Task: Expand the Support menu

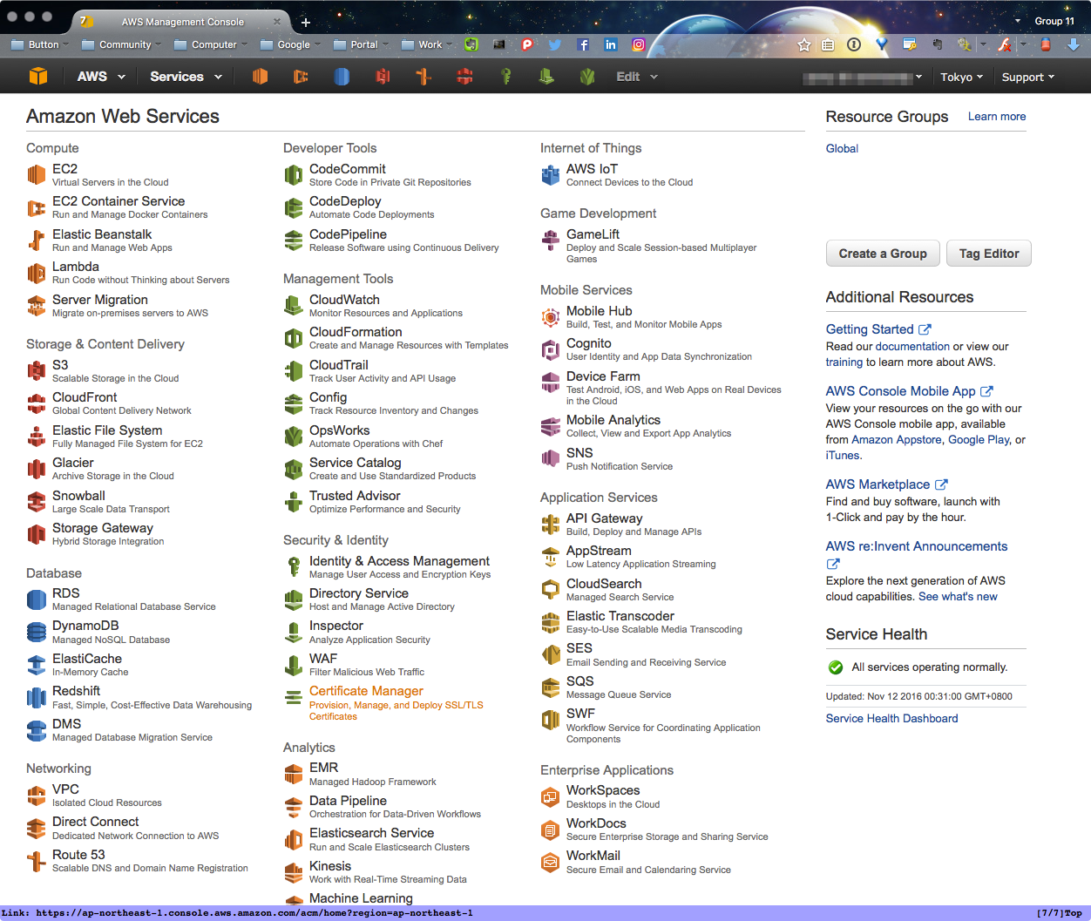Action: click(1028, 77)
